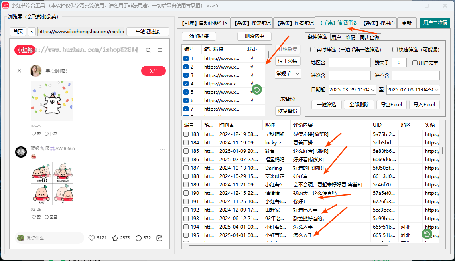Click the back arrow button beside 首页
The height and width of the screenshot is (261, 455).
tap(31, 31)
